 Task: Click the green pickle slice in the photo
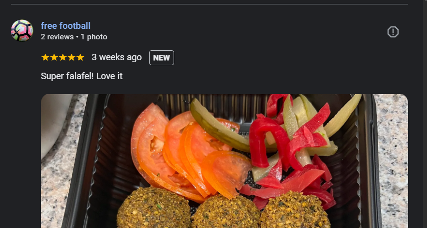pyautogui.click(x=218, y=125)
